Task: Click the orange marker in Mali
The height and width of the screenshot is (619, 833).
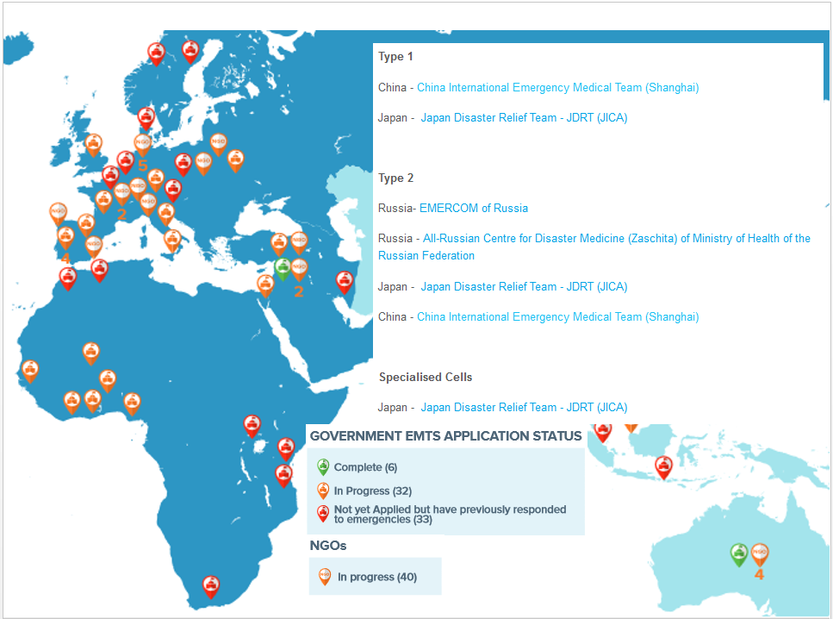Action: 90,353
